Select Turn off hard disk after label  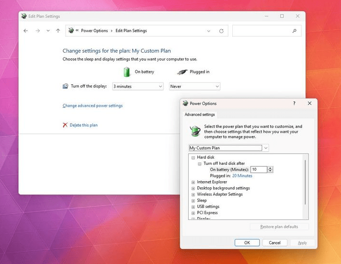pos(224,163)
